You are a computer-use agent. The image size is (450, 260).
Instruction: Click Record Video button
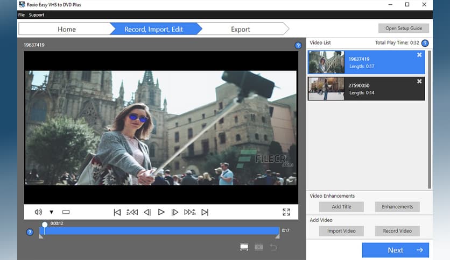397,231
